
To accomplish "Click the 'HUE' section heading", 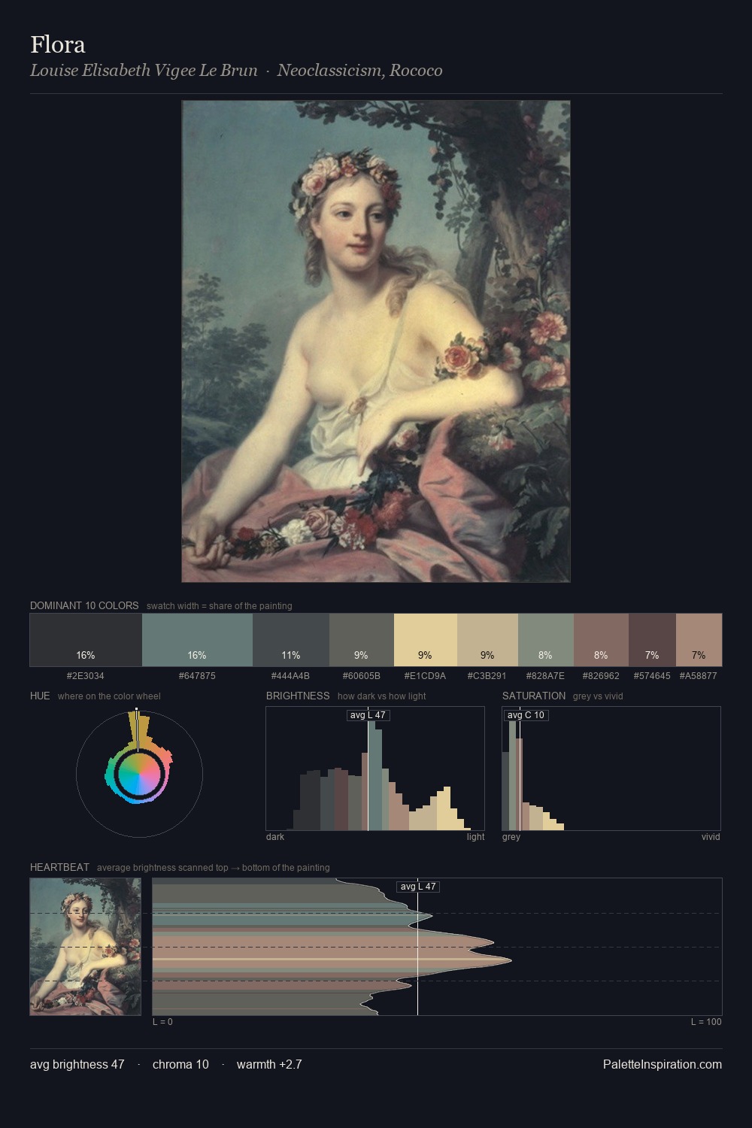I will [40, 696].
